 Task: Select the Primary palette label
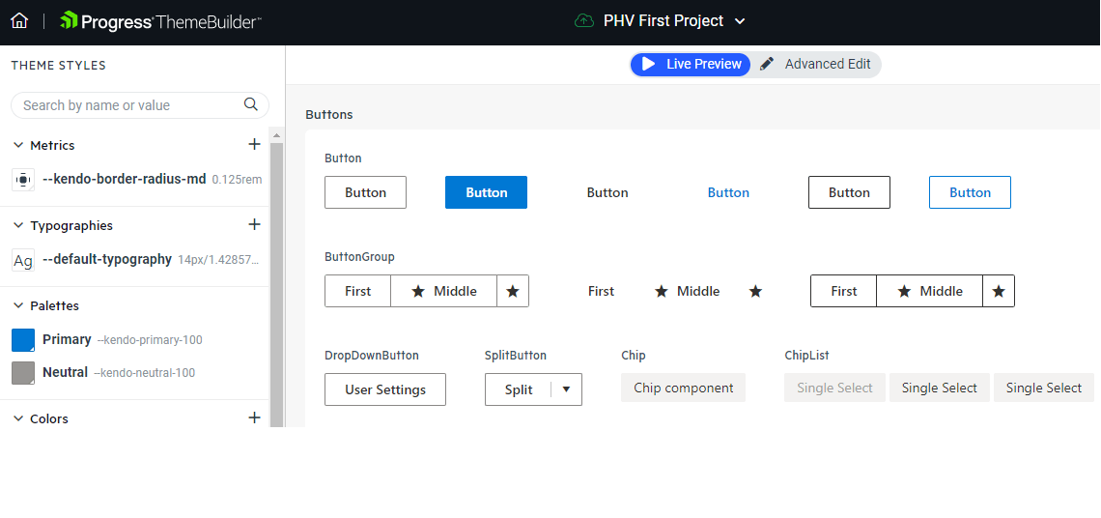tap(67, 339)
